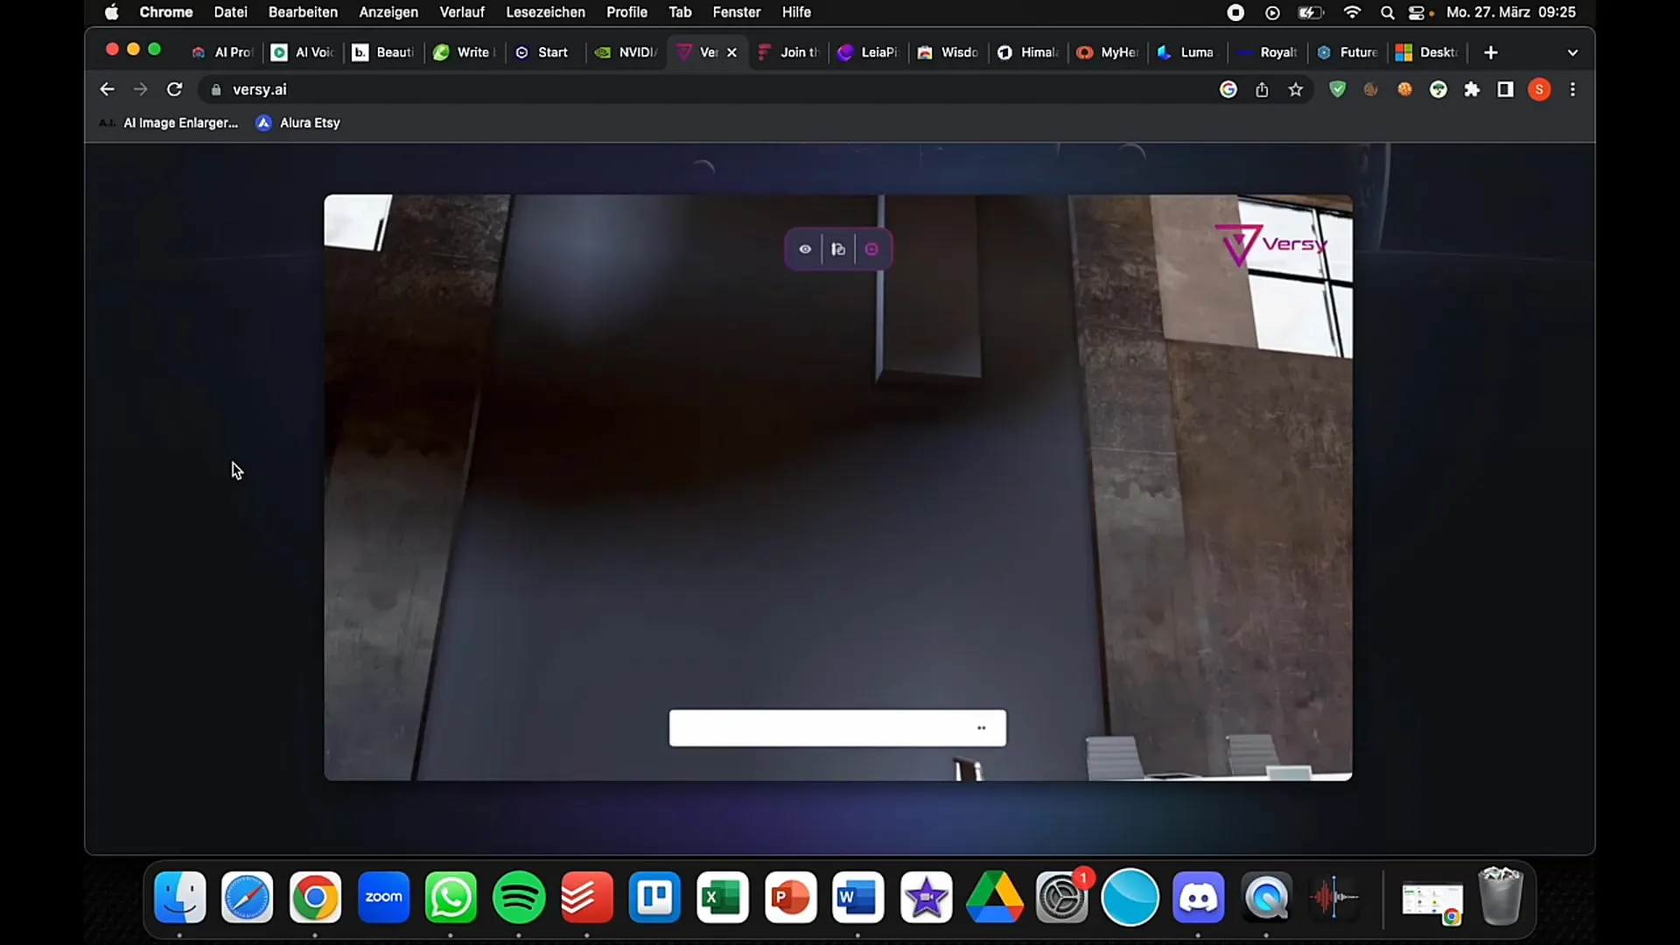Click the green shield AdGuard extension
This screenshot has height=945, width=1680.
pos(1337,89)
